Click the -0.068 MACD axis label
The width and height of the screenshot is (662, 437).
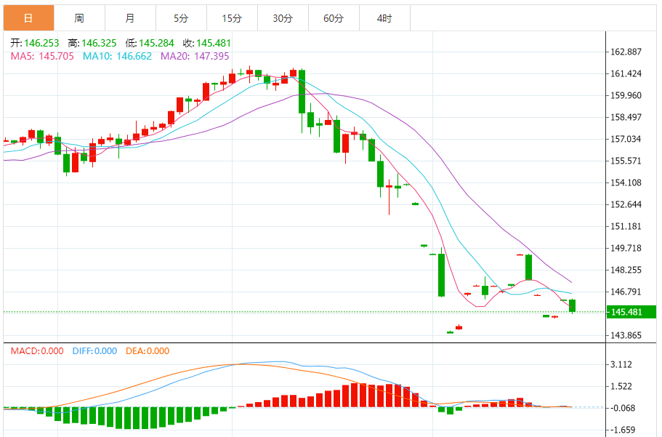point(621,408)
